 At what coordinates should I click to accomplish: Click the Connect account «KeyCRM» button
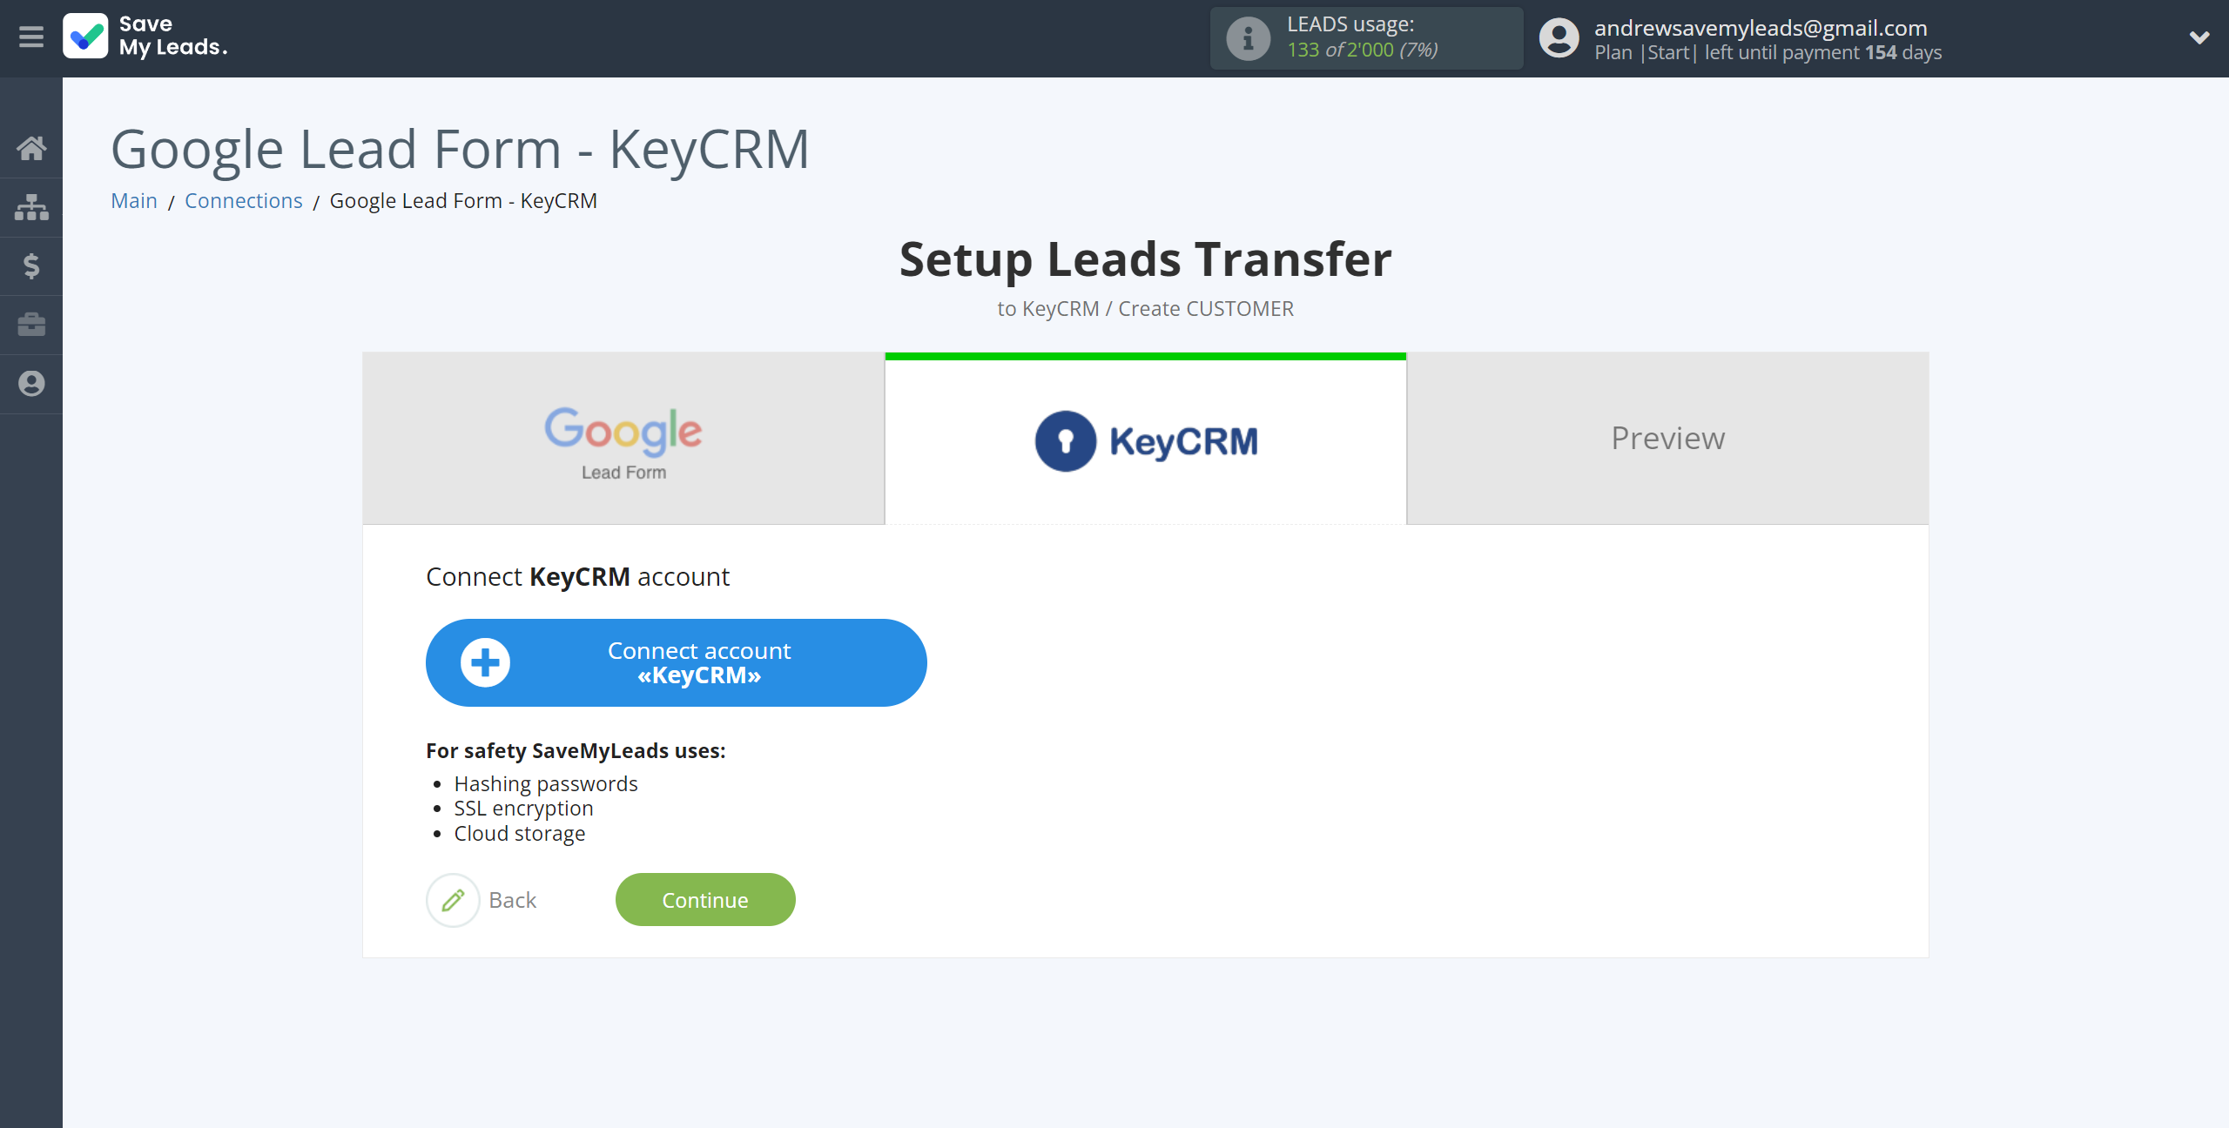677,663
